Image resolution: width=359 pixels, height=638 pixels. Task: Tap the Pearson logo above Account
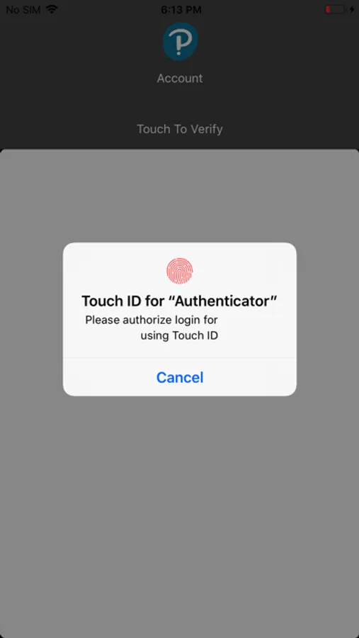point(180,42)
